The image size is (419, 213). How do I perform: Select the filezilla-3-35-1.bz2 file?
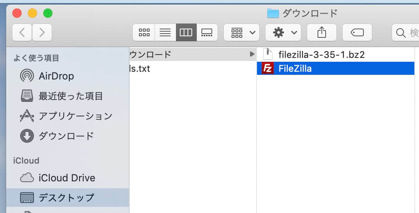coord(321,54)
